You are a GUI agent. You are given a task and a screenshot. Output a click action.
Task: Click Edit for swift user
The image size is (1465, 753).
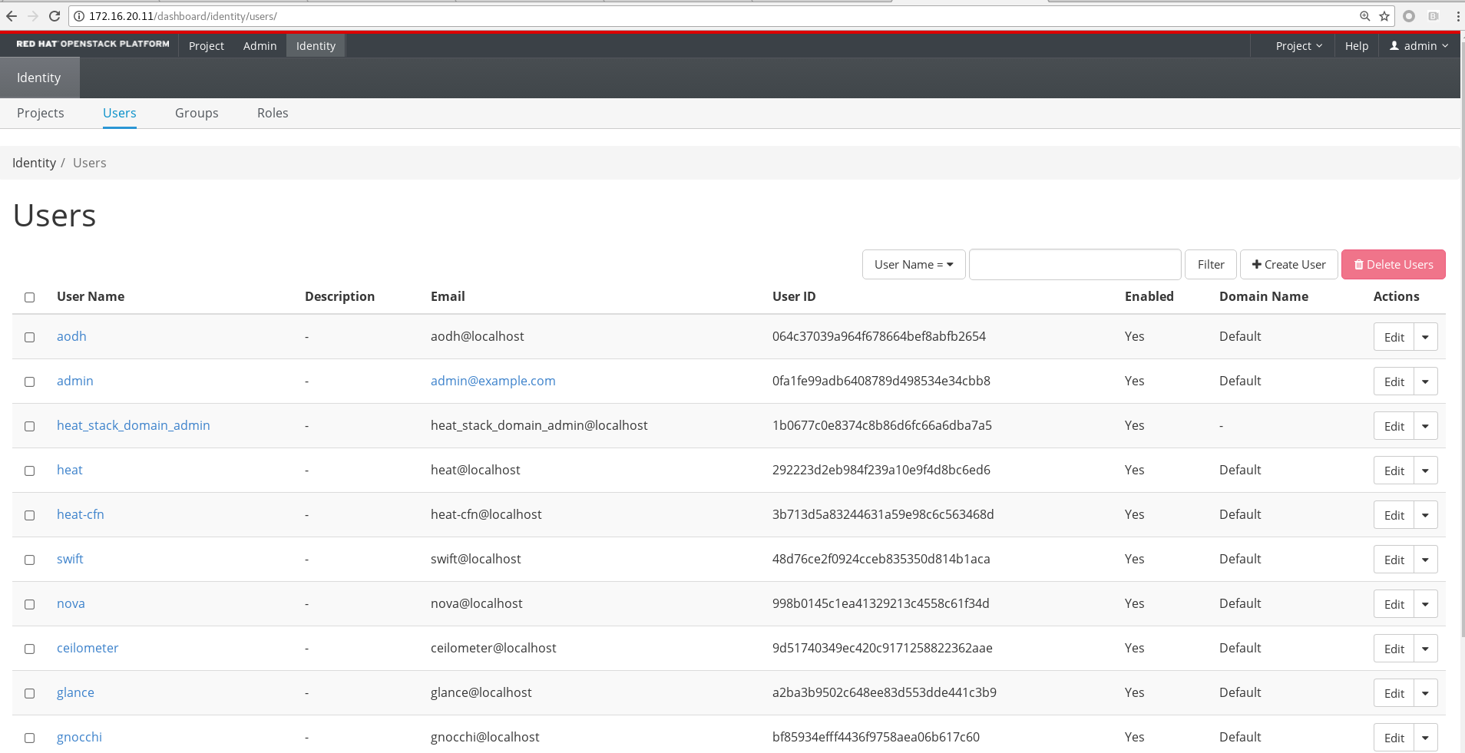point(1394,560)
